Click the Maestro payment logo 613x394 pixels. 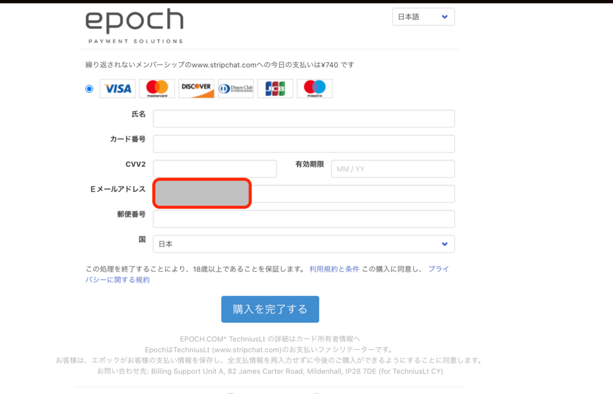(x=314, y=88)
